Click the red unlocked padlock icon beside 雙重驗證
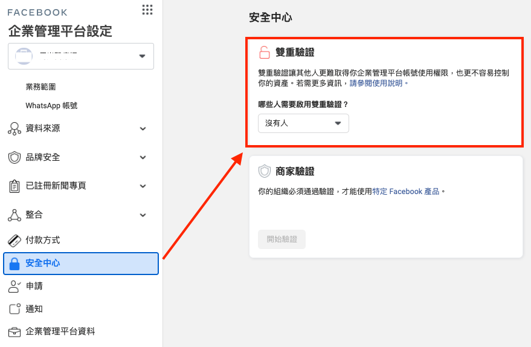This screenshot has height=347, width=531. pos(264,53)
